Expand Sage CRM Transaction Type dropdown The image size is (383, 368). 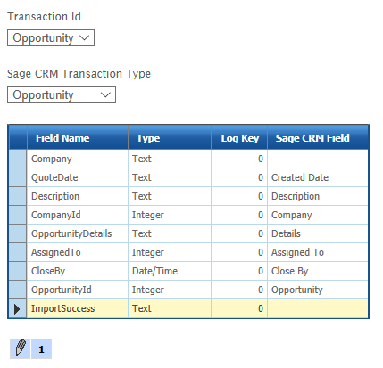coord(62,95)
